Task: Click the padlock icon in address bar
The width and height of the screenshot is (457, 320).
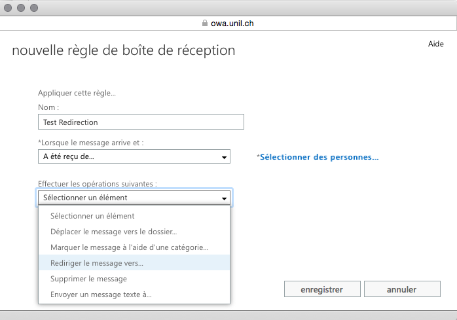Action: 205,23
